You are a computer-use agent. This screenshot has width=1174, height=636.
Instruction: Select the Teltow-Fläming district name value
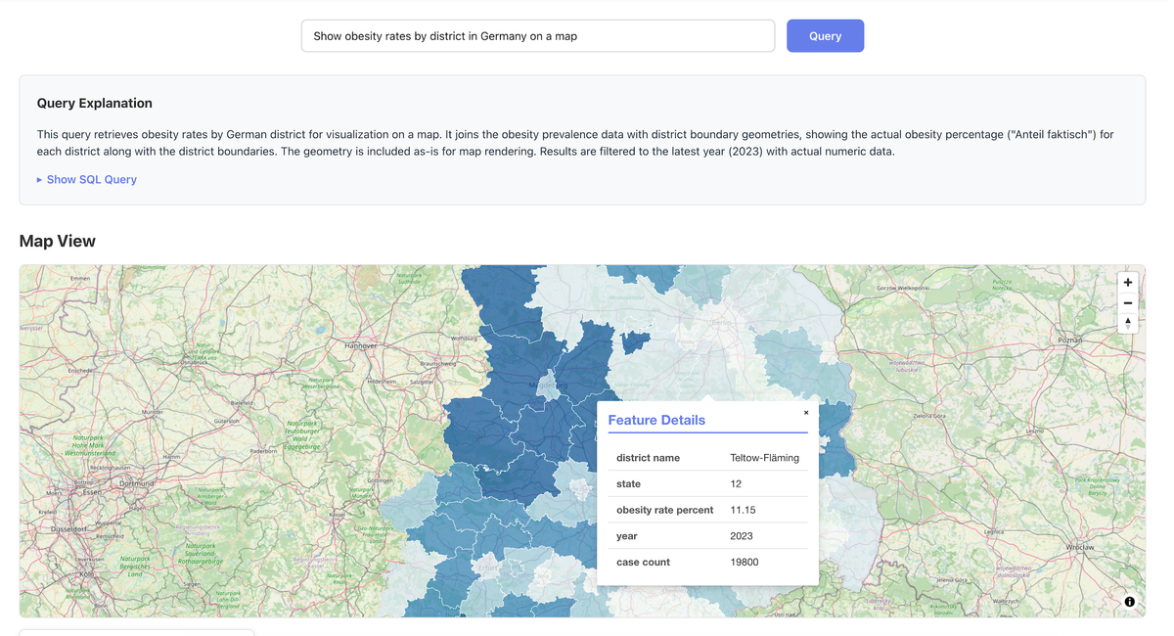coord(764,458)
